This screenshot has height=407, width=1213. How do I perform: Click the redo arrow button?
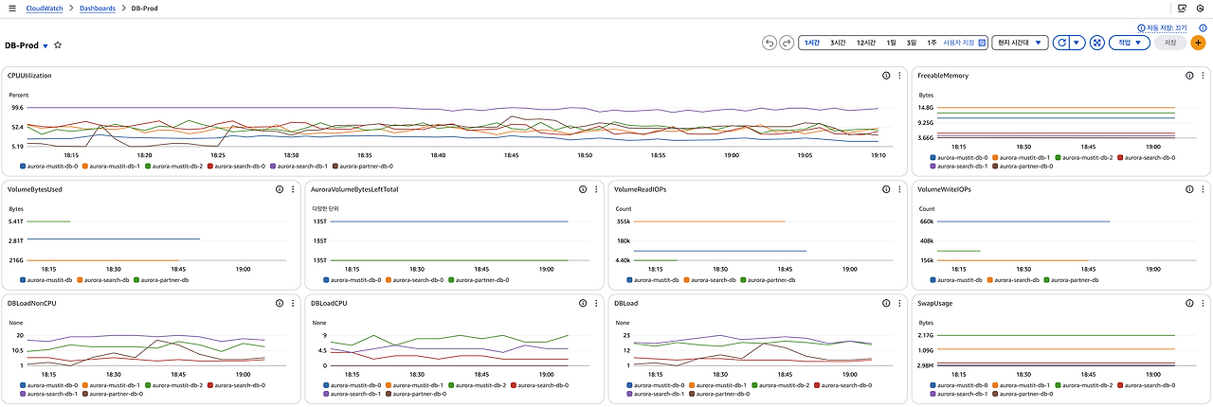point(787,43)
